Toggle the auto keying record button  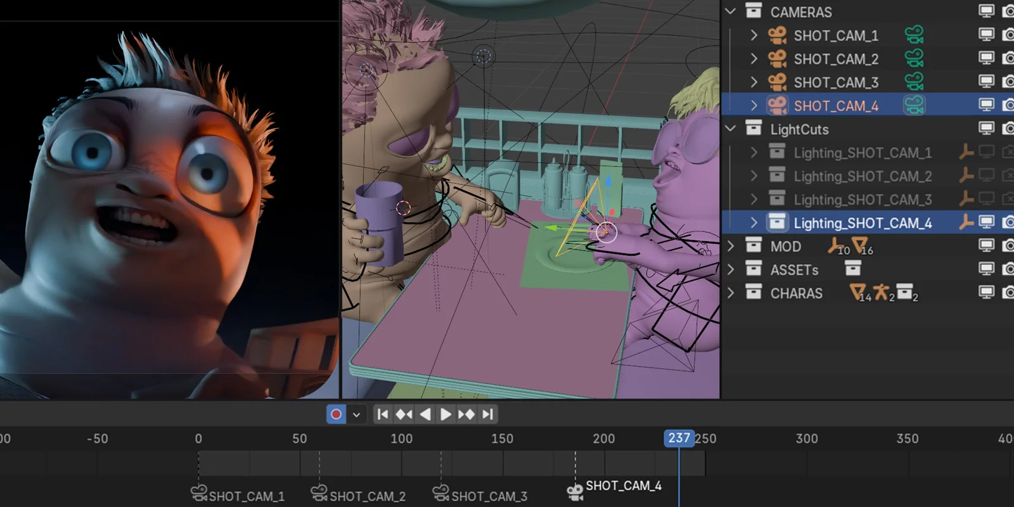pos(336,414)
